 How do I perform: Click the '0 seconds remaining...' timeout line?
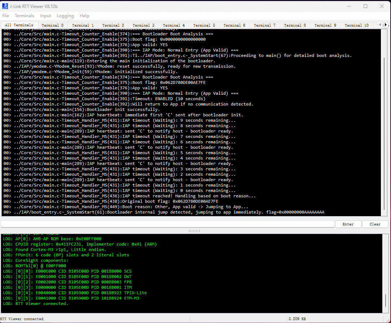[119, 190]
